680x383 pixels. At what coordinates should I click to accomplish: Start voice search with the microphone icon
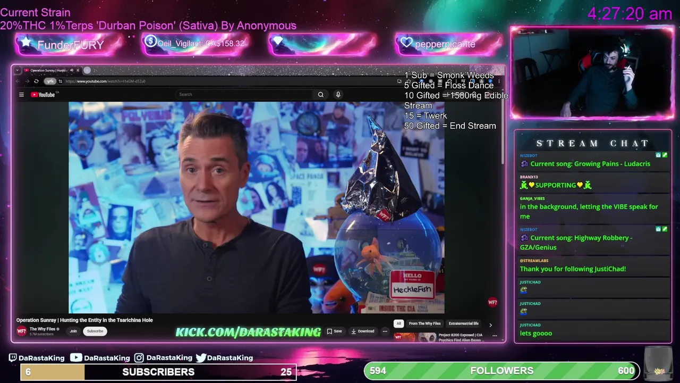(x=338, y=95)
